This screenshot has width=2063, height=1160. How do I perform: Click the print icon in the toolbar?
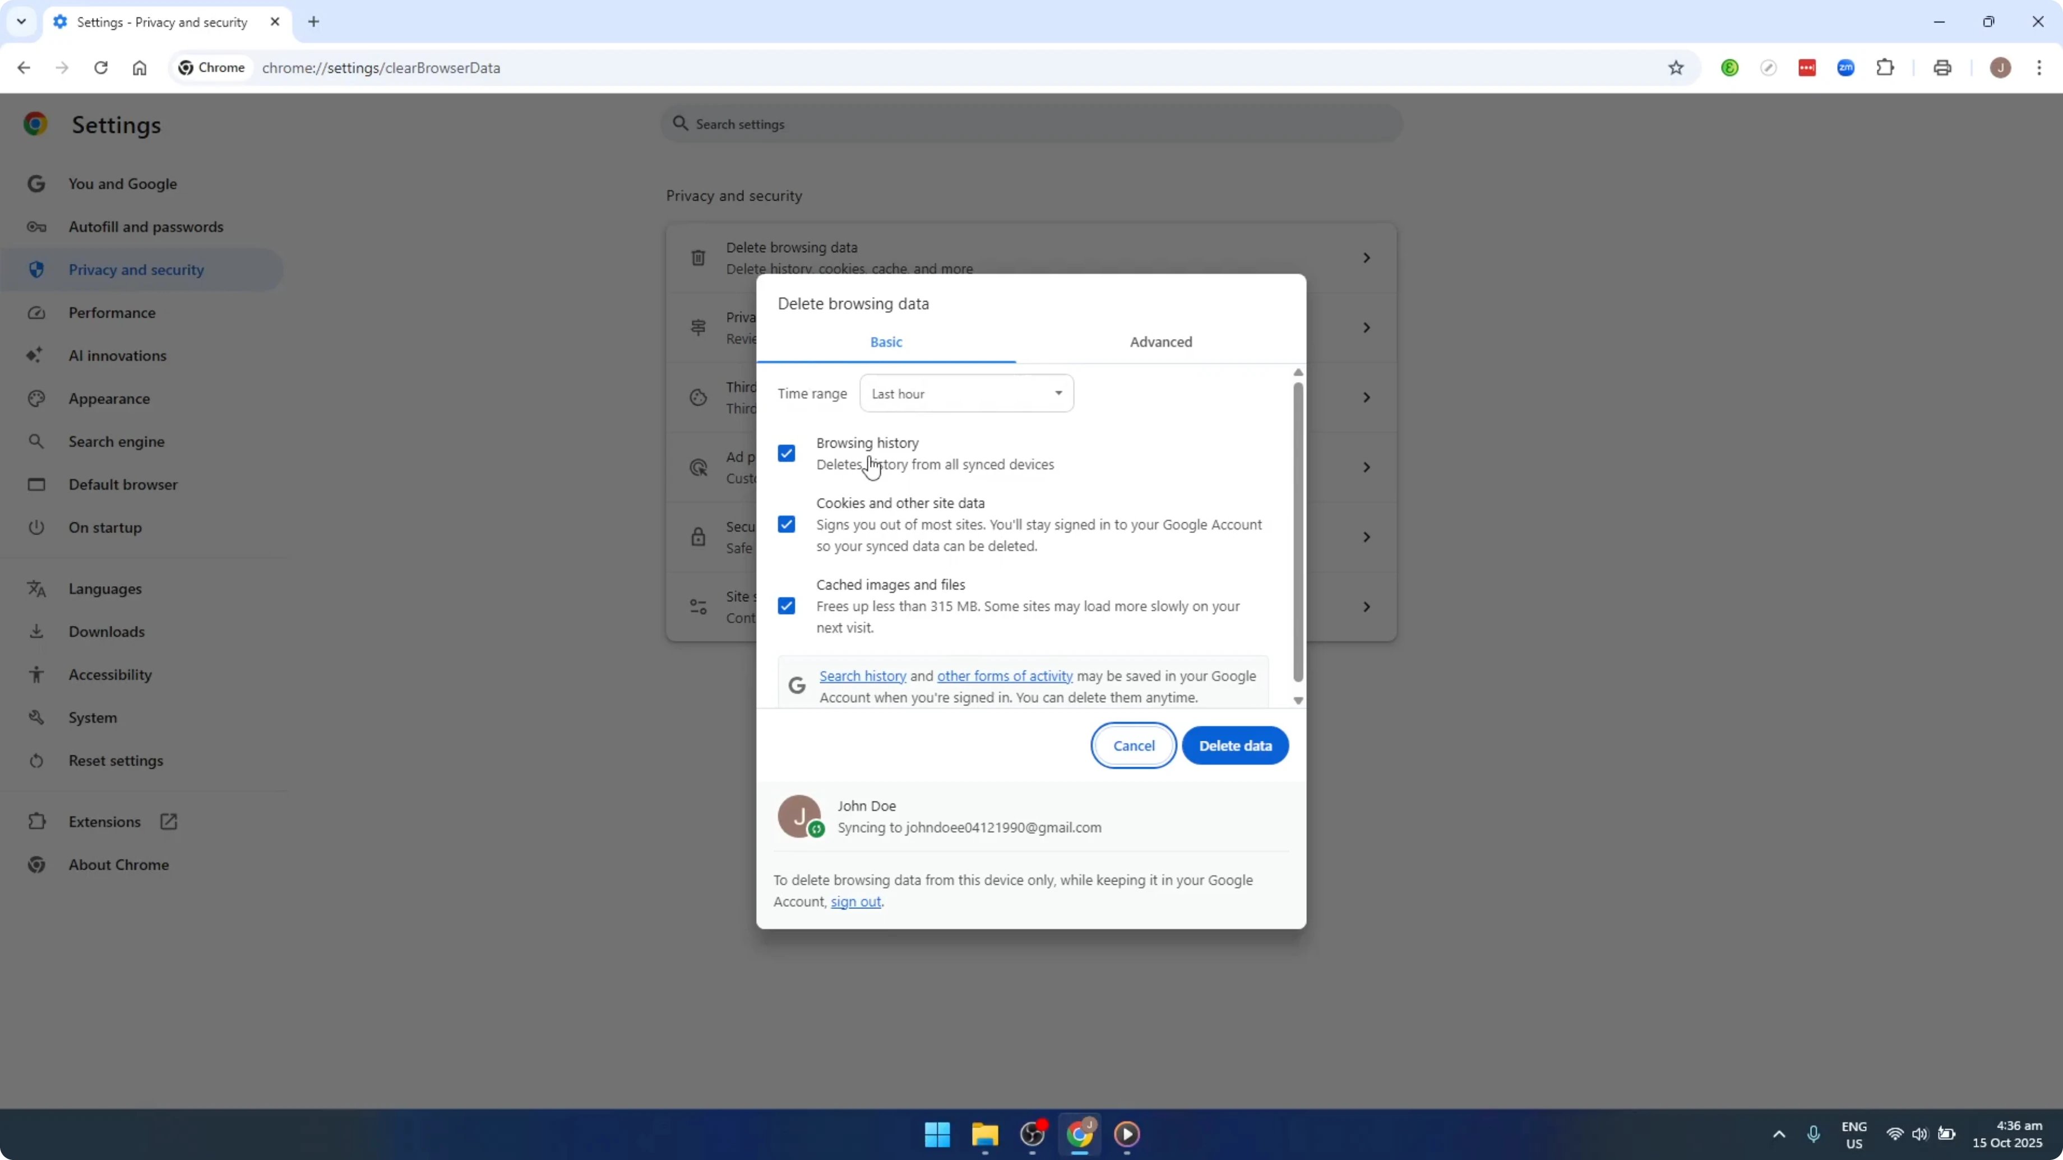(1943, 67)
